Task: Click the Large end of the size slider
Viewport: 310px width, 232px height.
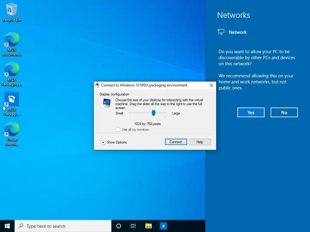Action: point(176,113)
